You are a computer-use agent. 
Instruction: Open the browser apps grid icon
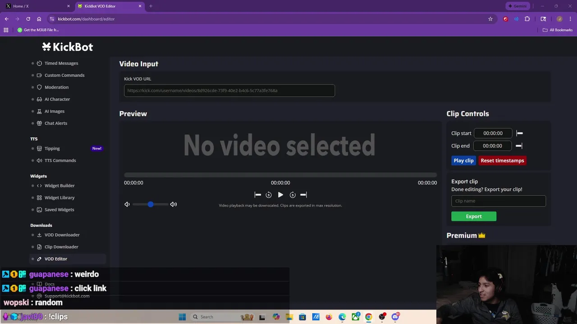coord(6,30)
